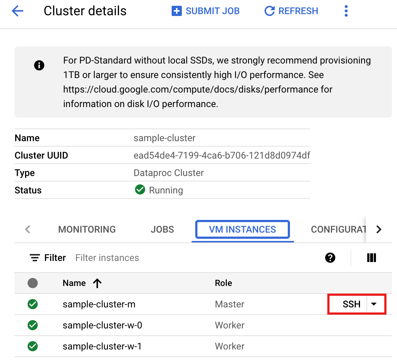
Task: Click SUBMIT JOB to create a new job
Action: (x=205, y=11)
